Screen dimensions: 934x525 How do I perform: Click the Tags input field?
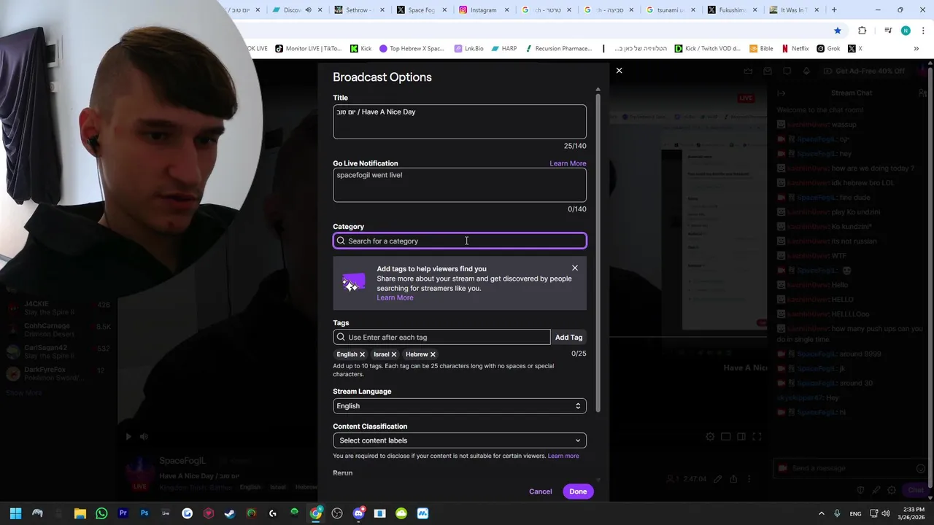pos(441,337)
